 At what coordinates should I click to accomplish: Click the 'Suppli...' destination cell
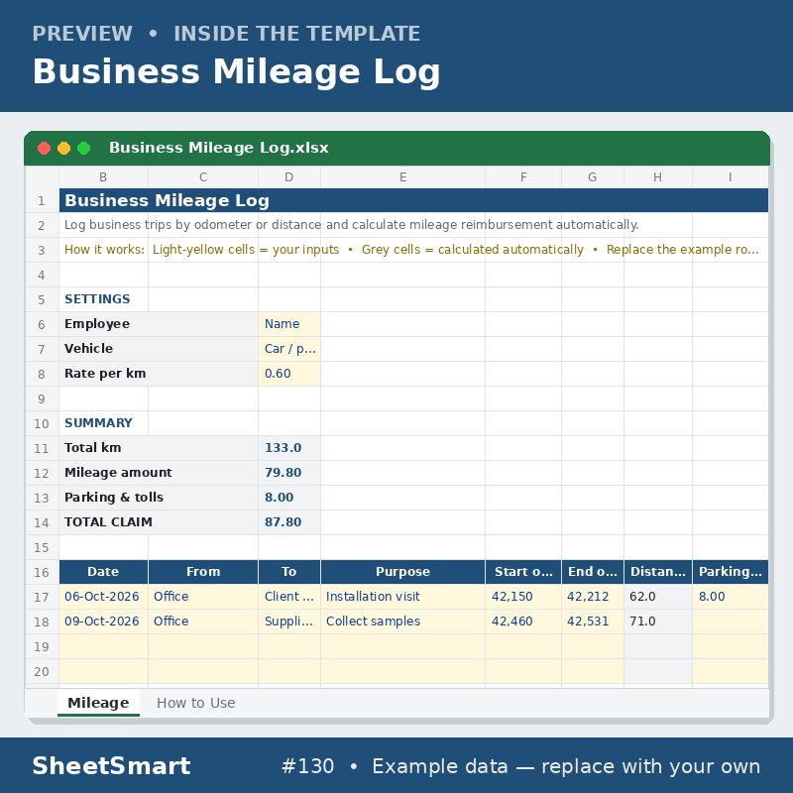point(289,622)
